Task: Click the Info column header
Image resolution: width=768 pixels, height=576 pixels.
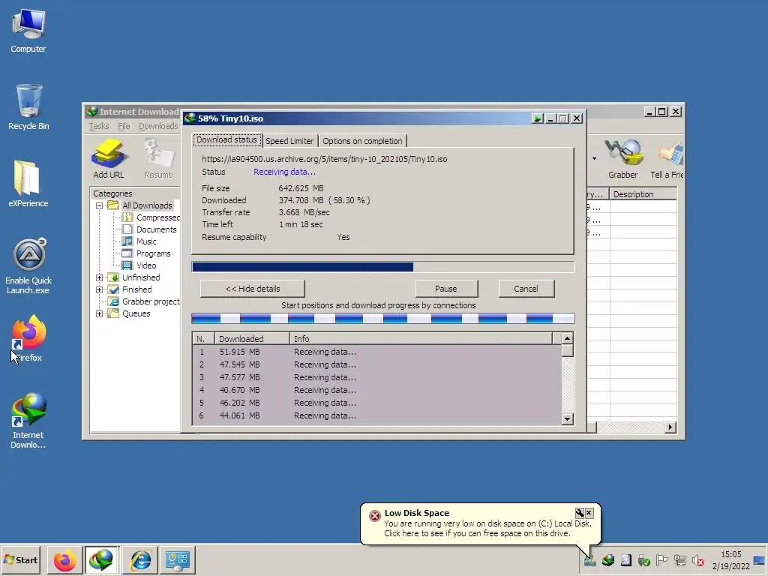Action: click(421, 338)
